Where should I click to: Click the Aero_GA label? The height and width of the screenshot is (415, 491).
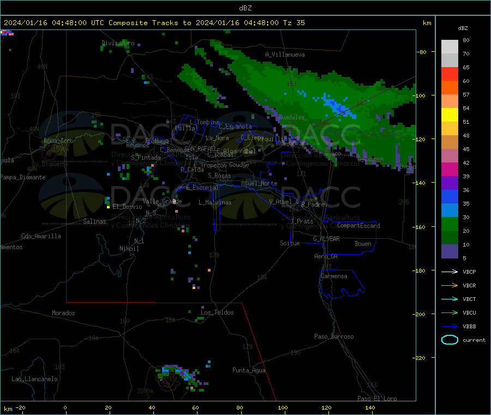click(x=326, y=256)
